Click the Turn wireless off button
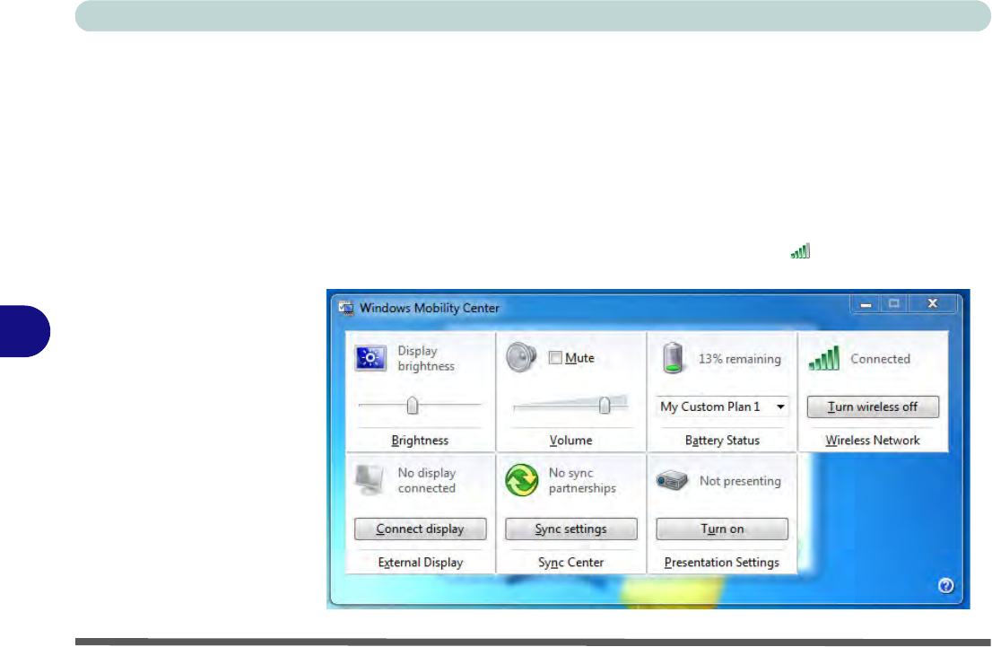The width and height of the screenshot is (992, 647). coord(873,407)
